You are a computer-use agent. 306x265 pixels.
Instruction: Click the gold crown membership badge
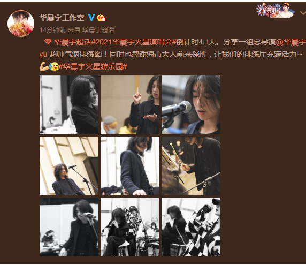101,18
